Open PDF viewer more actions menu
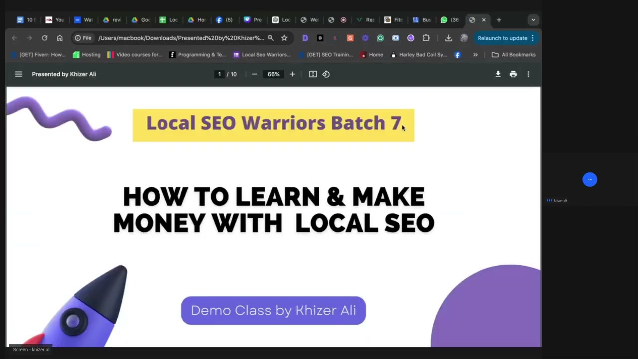The height and width of the screenshot is (359, 638). coord(528,74)
